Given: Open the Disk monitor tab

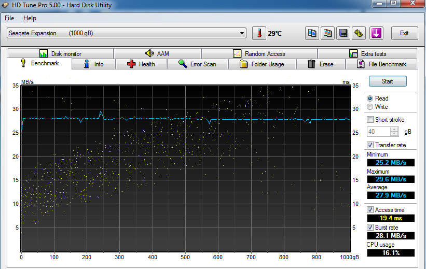Looking at the screenshot, I should [x=60, y=54].
